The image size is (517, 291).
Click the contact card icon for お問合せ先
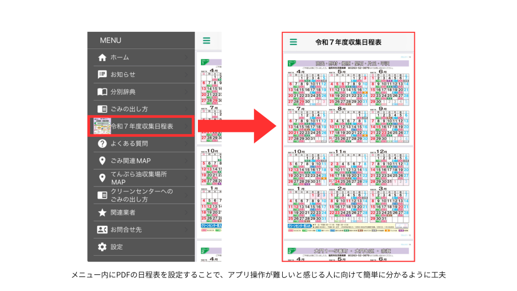point(102,230)
